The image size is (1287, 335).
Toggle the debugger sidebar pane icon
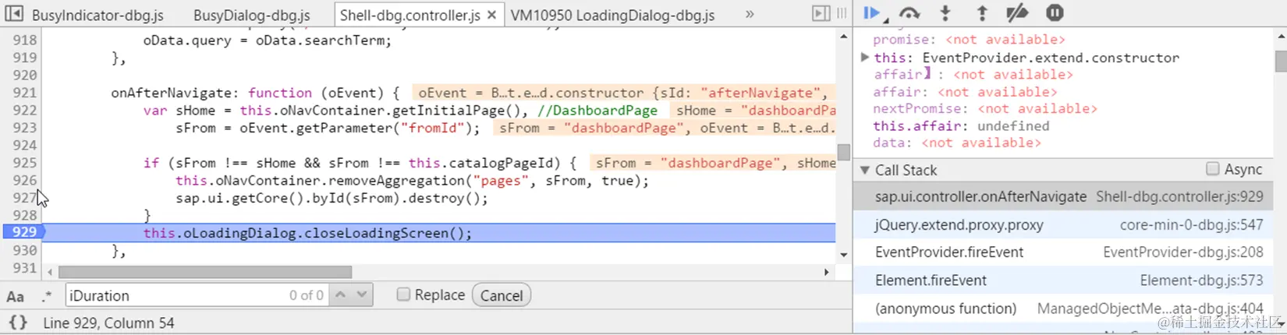(x=821, y=13)
